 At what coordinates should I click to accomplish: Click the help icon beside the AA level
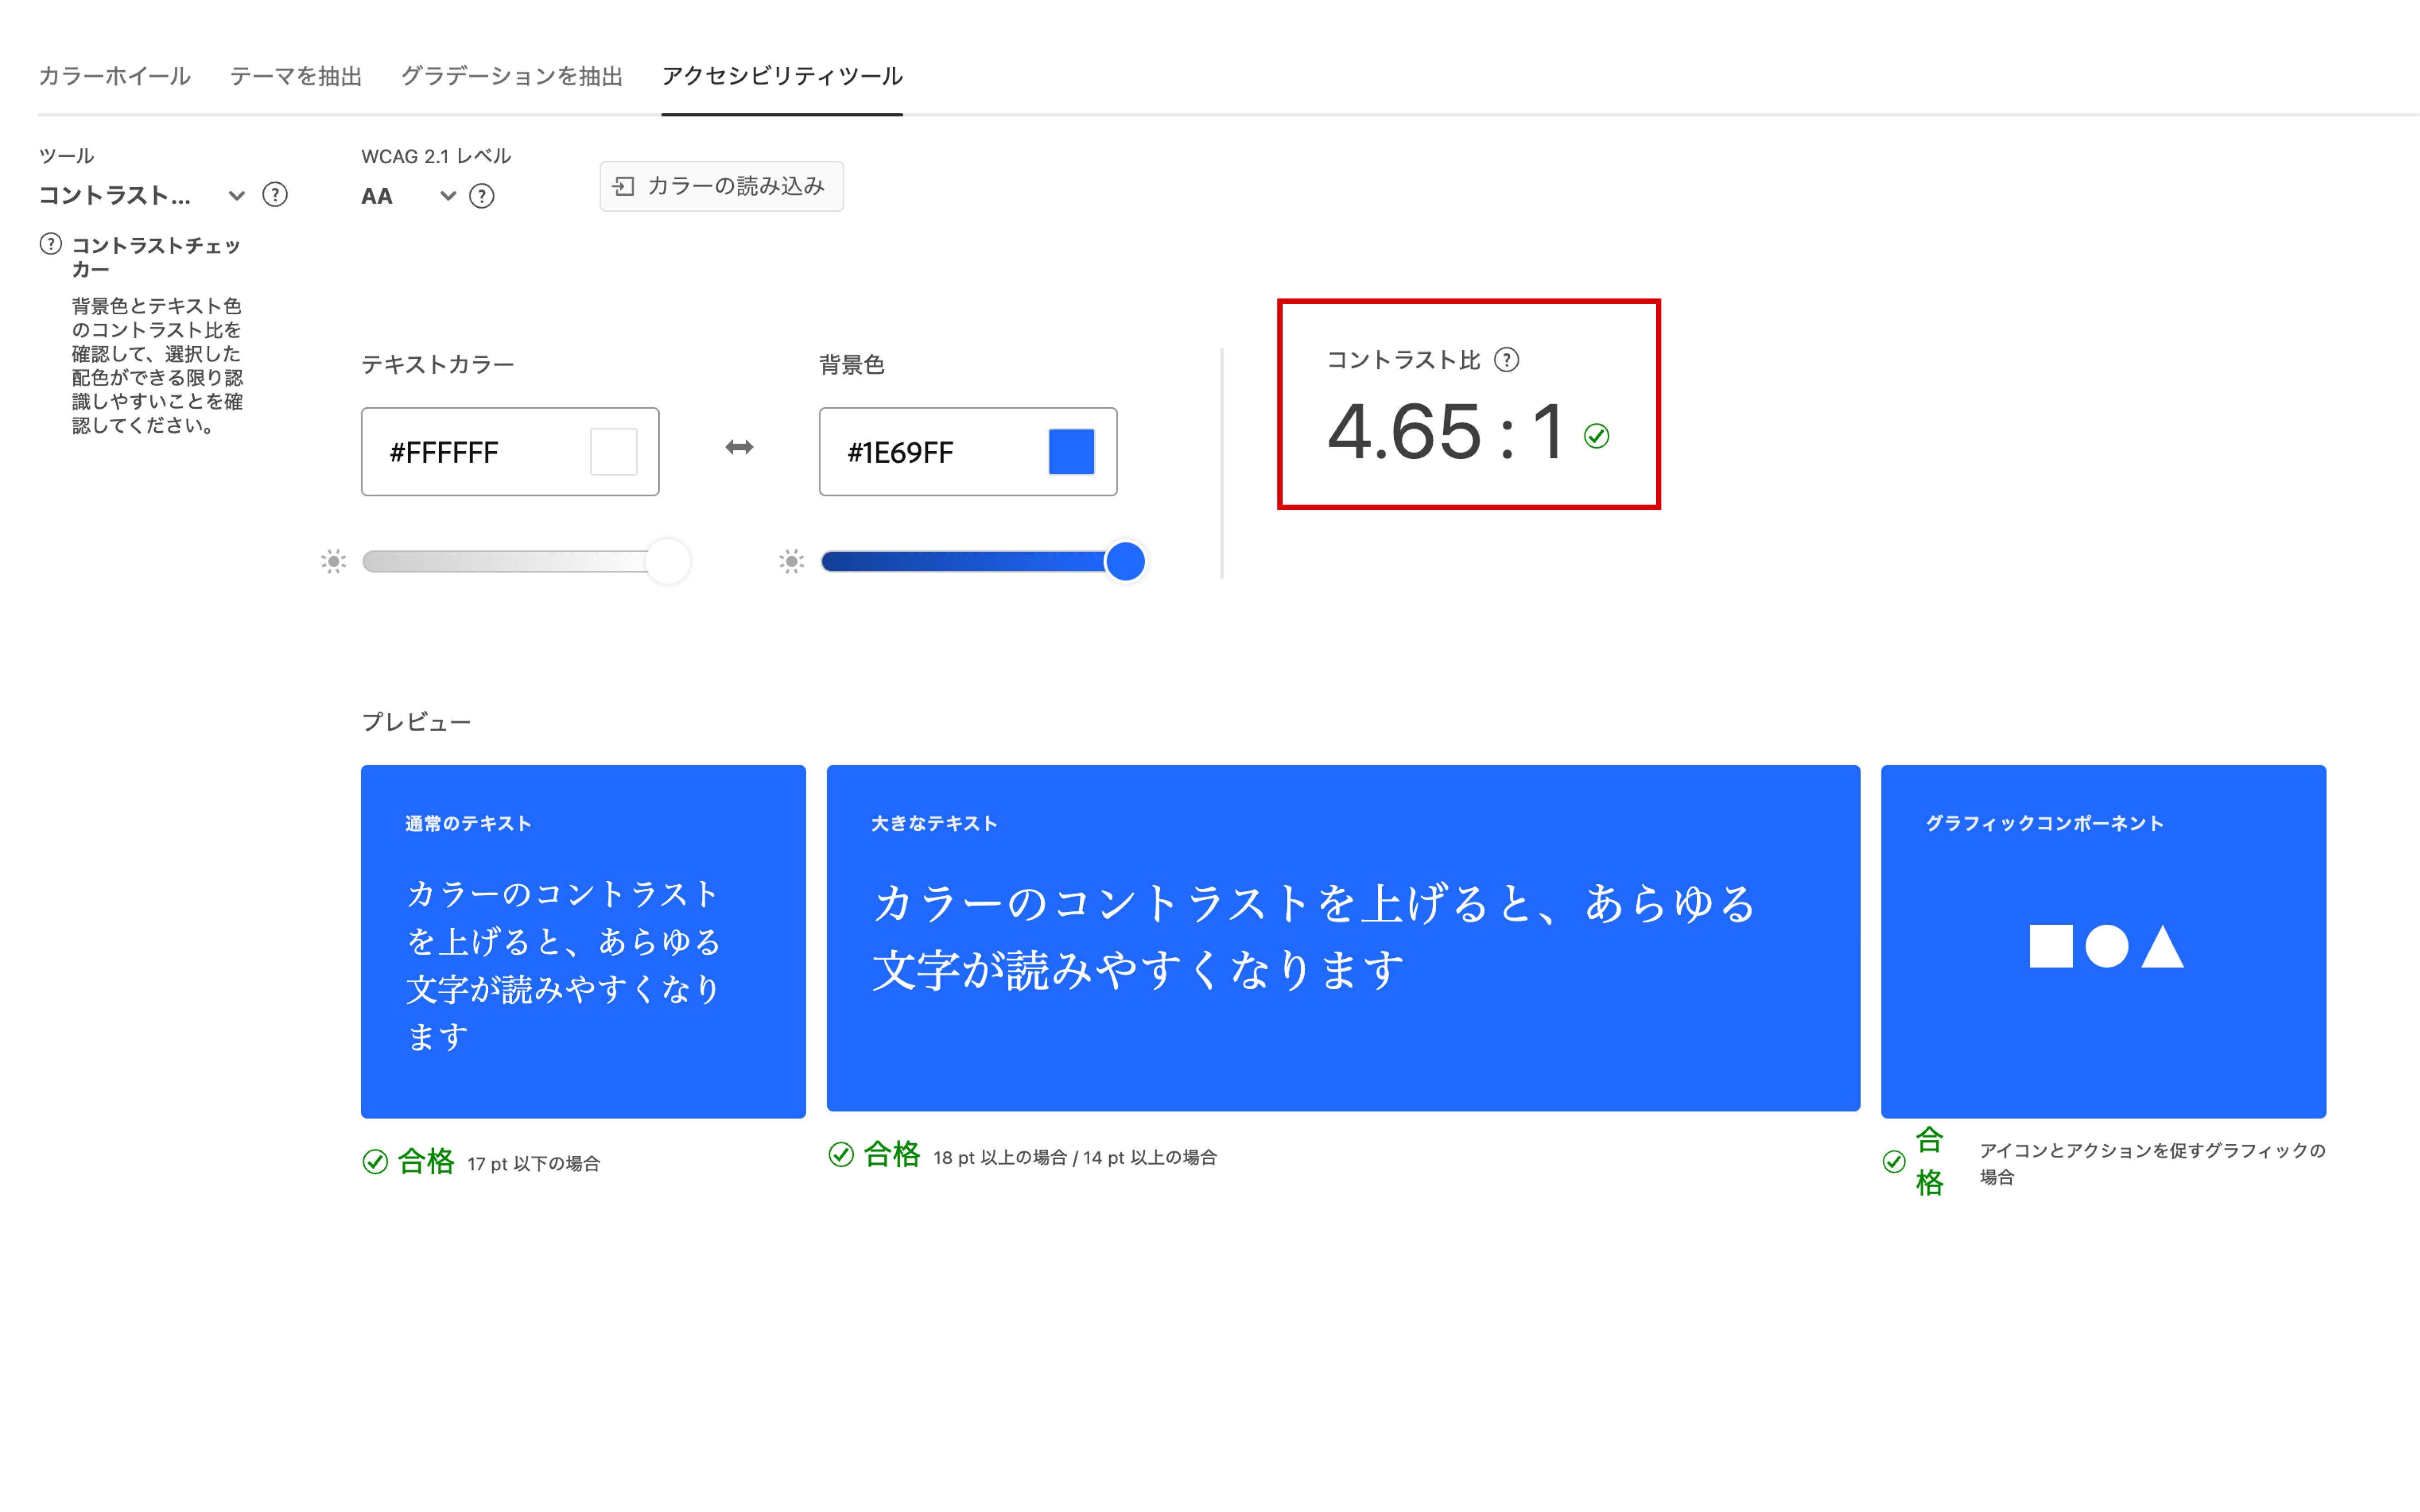point(482,196)
